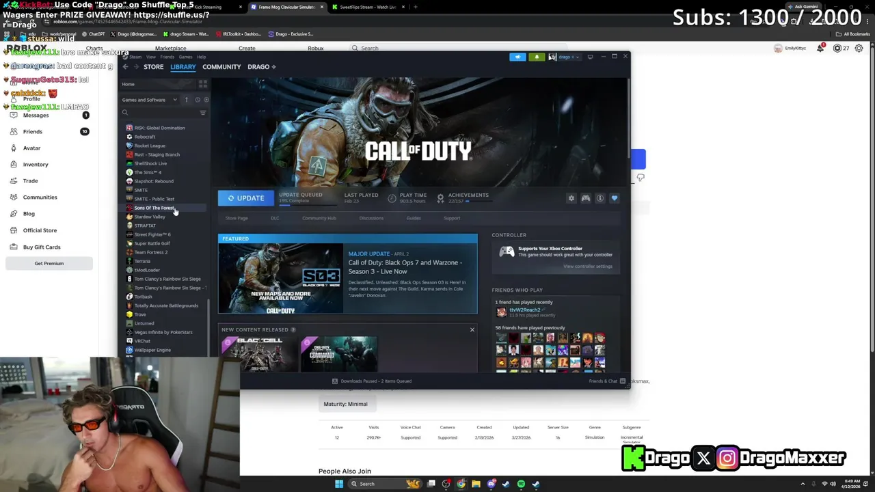View controller settings link
Screen dimensions: 875x492
(588, 266)
